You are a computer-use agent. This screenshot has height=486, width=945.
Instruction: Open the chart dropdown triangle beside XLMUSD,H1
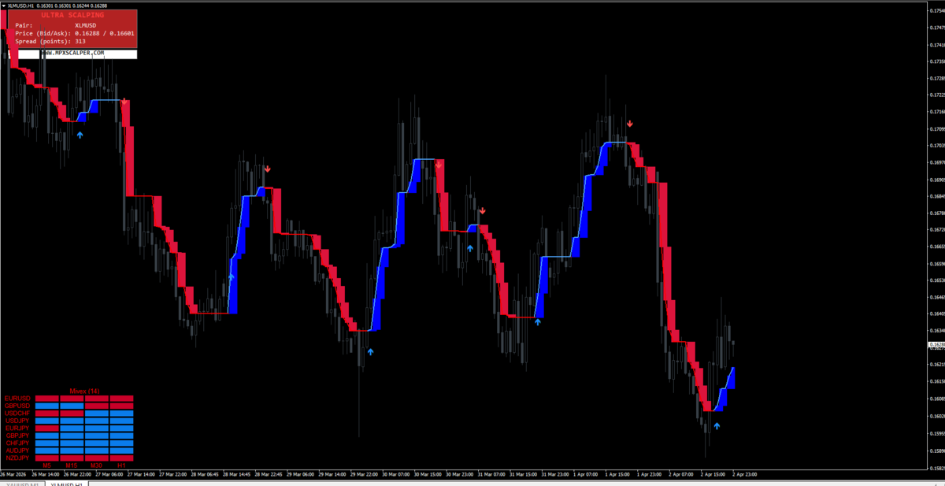pyautogui.click(x=3, y=6)
